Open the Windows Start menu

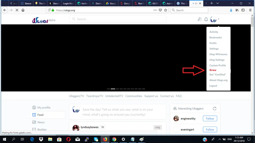tap(5, 139)
